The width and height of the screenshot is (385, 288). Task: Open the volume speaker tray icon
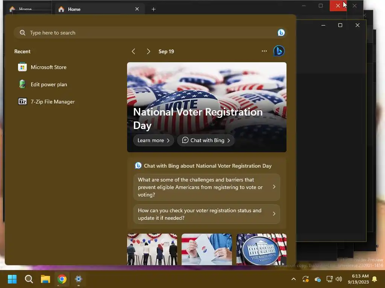tap(339, 279)
